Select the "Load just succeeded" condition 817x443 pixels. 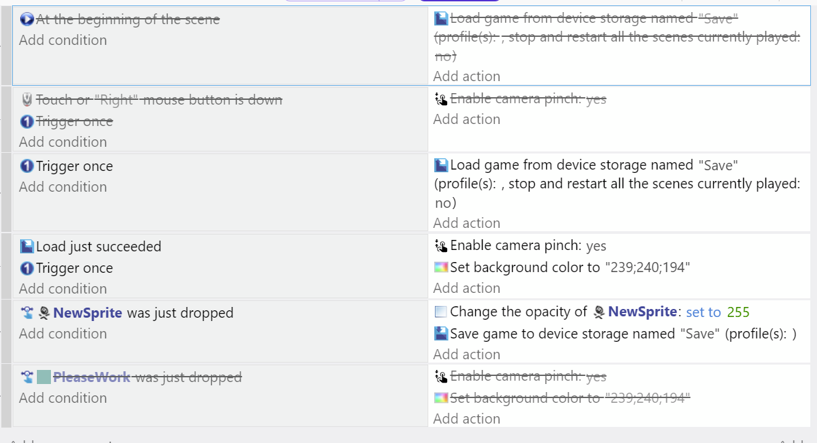[99, 247]
